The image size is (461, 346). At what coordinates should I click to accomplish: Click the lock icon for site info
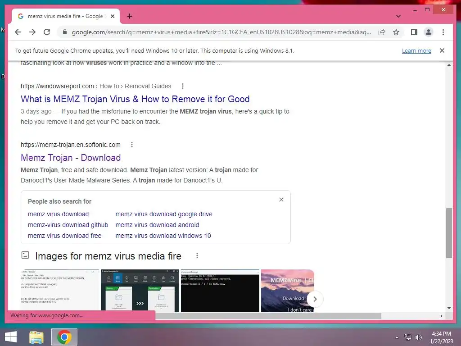tap(65, 32)
